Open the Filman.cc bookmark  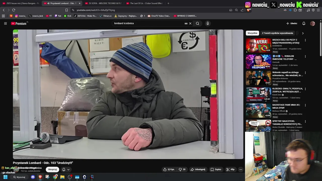(x=106, y=16)
